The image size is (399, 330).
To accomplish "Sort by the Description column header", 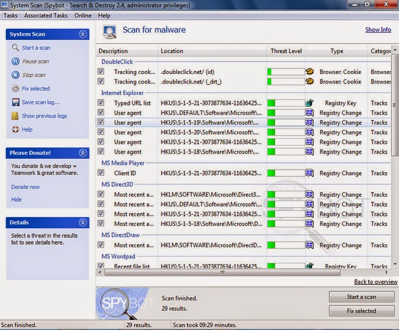I will (x=127, y=51).
